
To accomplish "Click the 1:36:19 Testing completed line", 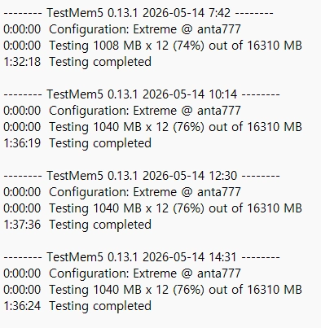I will (x=77, y=143).
